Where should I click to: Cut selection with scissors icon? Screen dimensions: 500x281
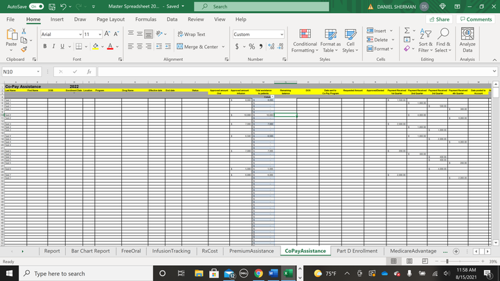(24, 31)
